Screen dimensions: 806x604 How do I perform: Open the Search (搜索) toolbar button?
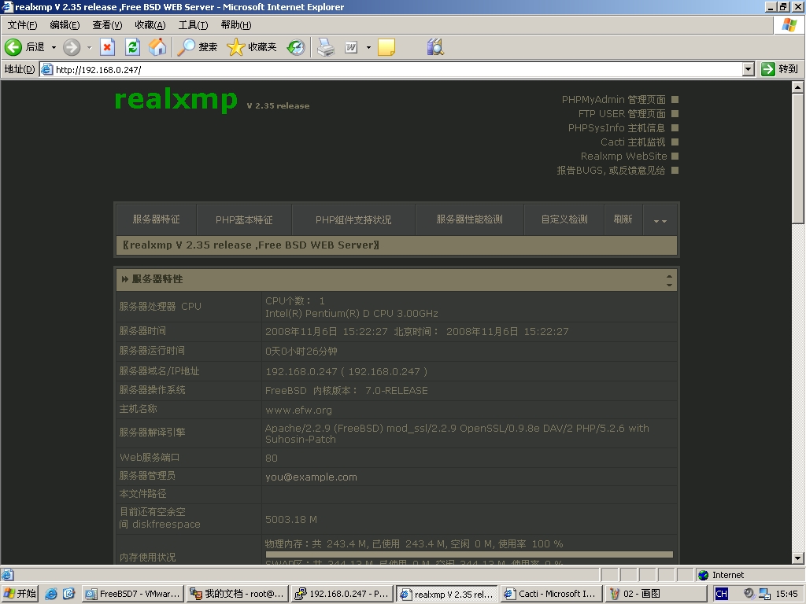(x=198, y=47)
